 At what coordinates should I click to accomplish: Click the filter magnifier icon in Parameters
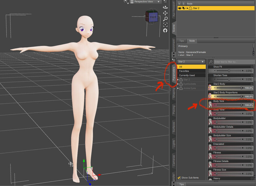210,62
